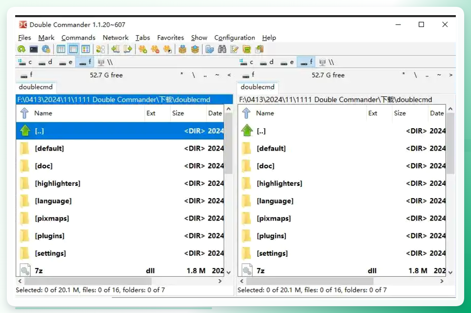Switch to brief view mode icon
471x313 pixels.
[61, 49]
